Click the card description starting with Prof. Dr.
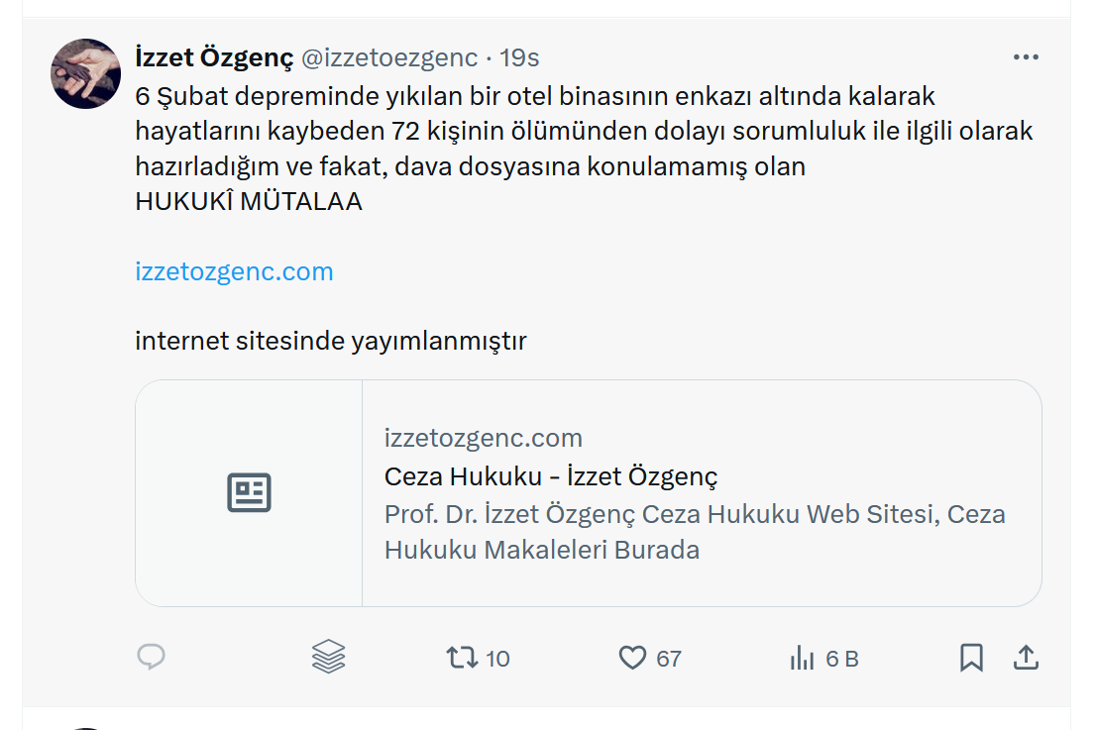Image resolution: width=1096 pixels, height=730 pixels. (694, 532)
